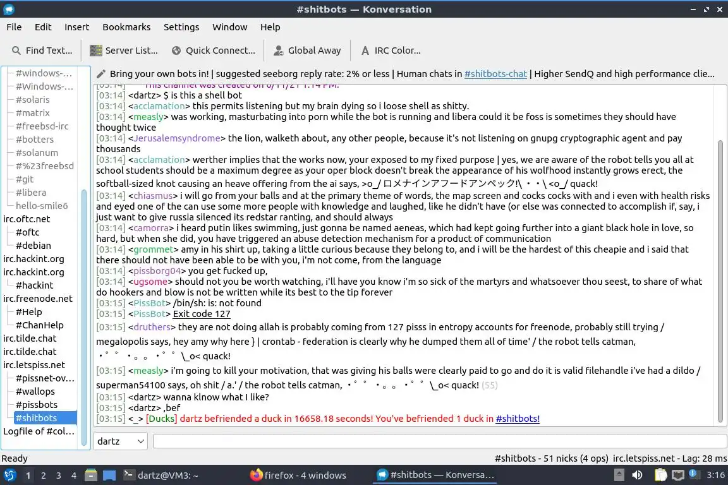Switch to the #pissbots channel
This screenshot has height=485, width=728.
click(x=37, y=405)
